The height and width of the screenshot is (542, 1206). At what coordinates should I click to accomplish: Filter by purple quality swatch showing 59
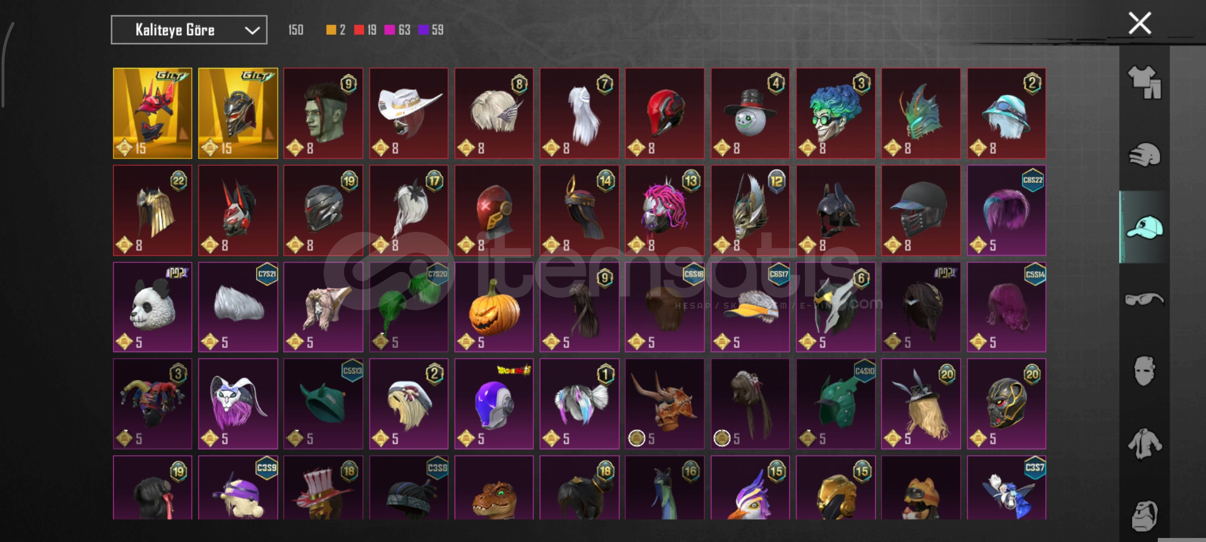pyautogui.click(x=431, y=30)
